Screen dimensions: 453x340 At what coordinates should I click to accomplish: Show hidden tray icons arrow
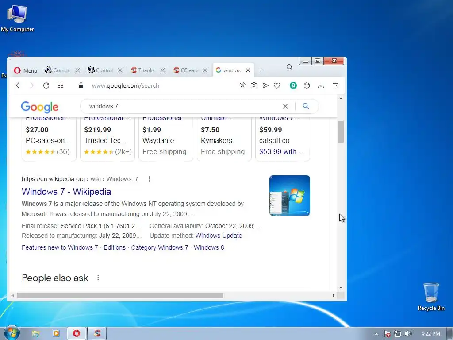point(376,334)
